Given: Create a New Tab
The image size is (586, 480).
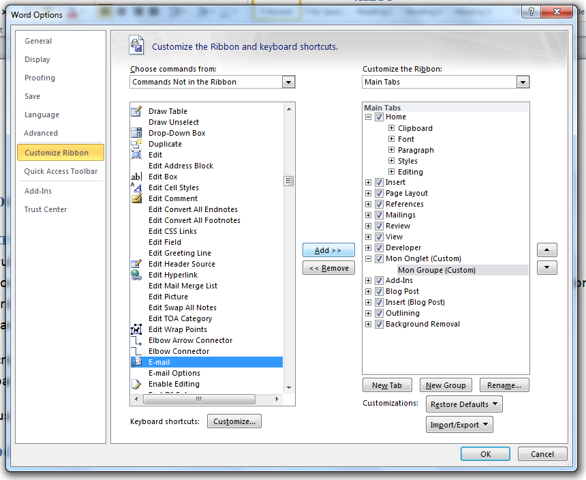Looking at the screenshot, I should [x=387, y=385].
